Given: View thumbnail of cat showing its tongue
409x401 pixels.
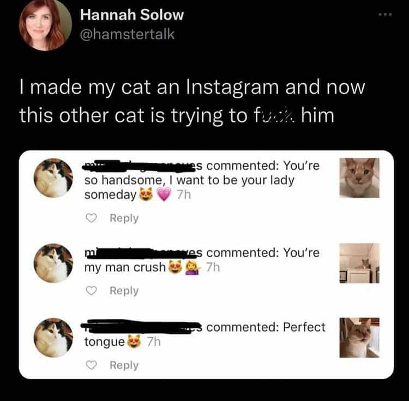Looking at the screenshot, I should [359, 338].
